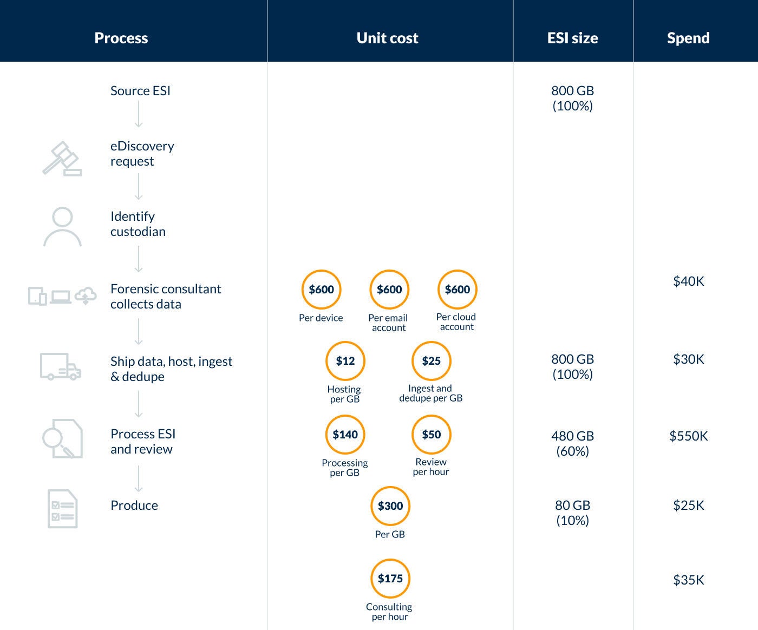This screenshot has height=630, width=758.
Task: Click the Source ESI step label
Action: tap(140, 91)
